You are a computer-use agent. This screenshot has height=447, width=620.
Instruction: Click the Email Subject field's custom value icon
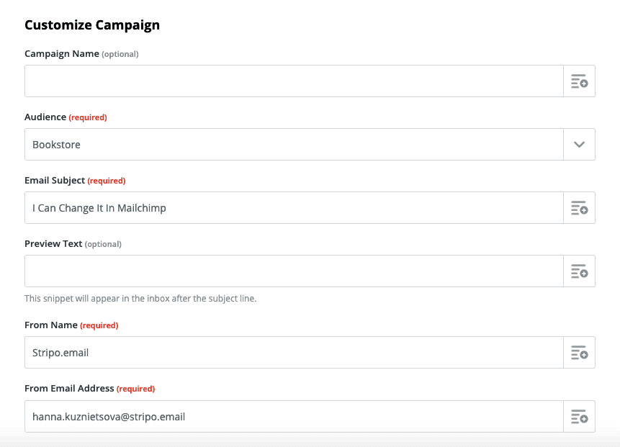(x=579, y=208)
